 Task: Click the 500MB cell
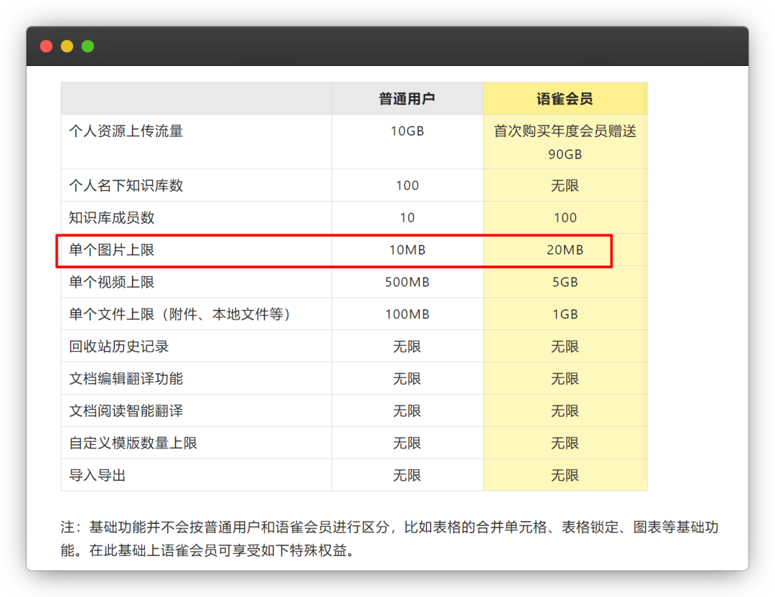pos(408,282)
